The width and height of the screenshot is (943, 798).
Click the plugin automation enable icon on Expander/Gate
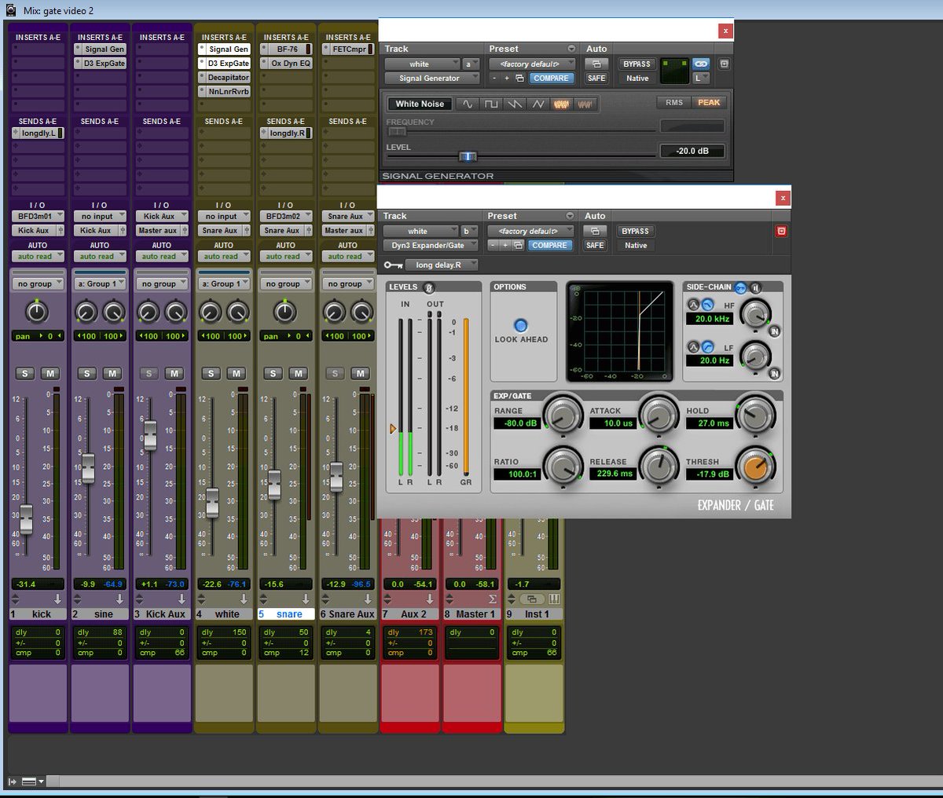[x=595, y=232]
